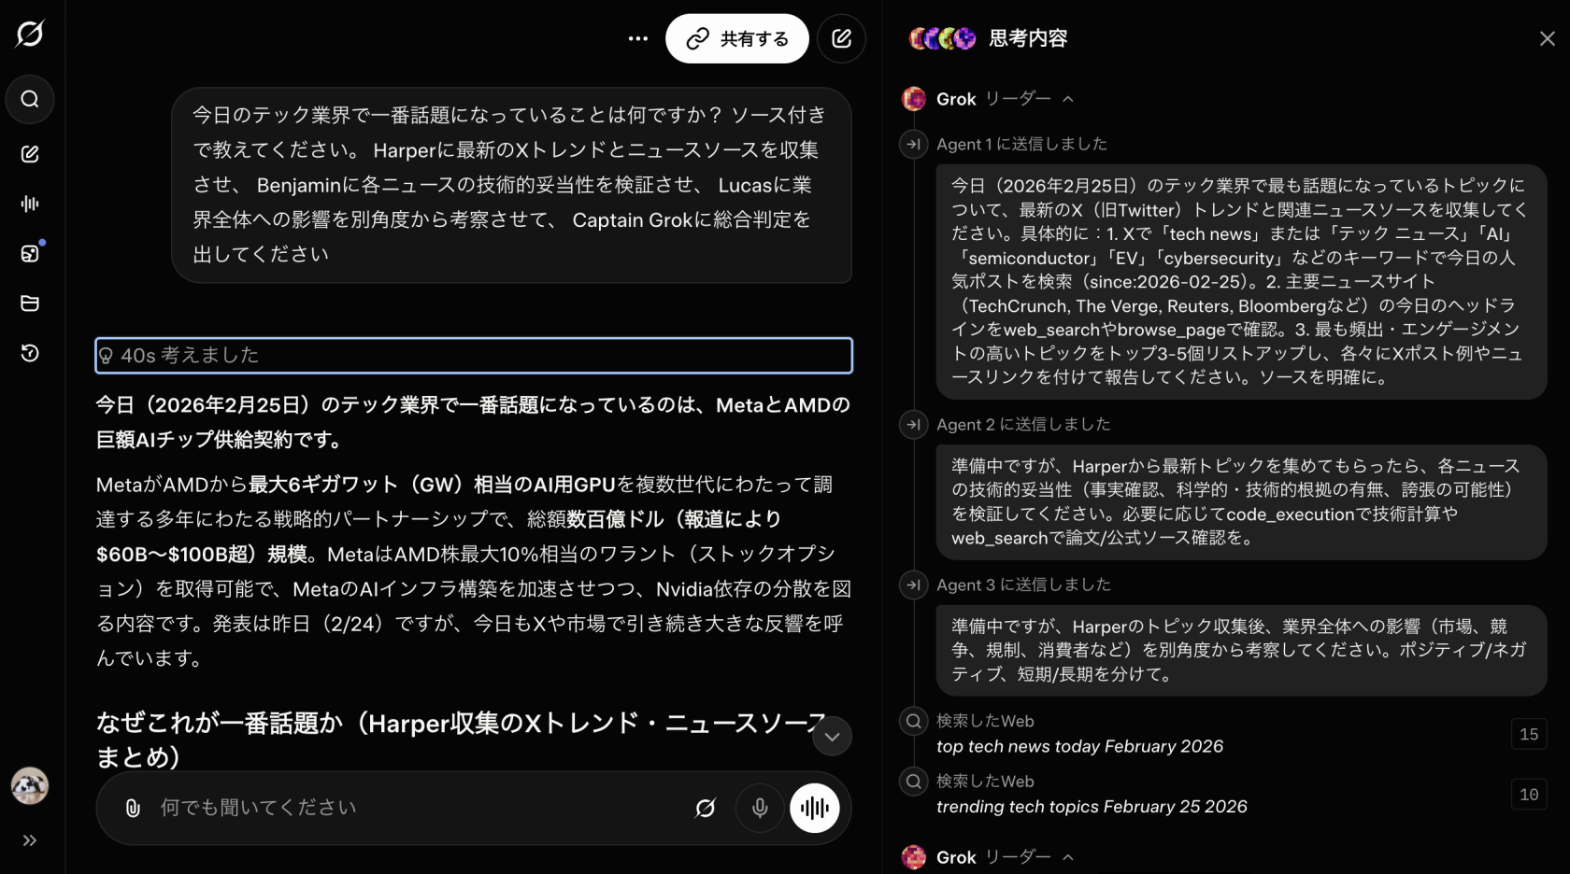
Task: Open voice mode from the sidebar waveform icon
Action: click(30, 204)
